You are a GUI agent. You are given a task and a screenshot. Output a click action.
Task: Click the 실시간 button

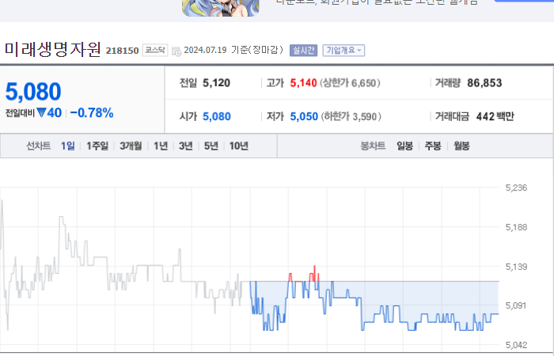[x=303, y=51]
